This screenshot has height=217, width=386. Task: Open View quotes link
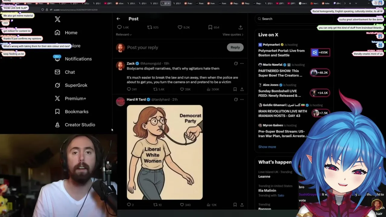click(233, 34)
